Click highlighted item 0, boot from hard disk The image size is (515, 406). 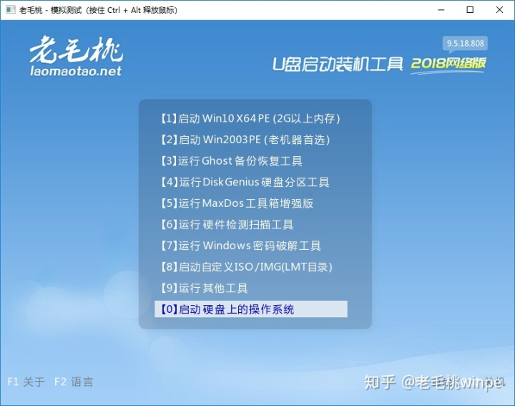click(251, 309)
